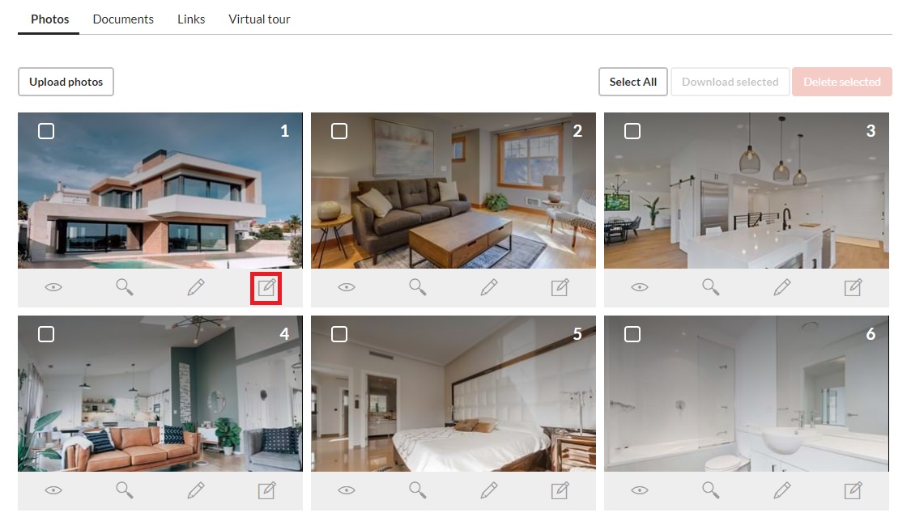Click the edit-note icon under living room photo 2

[x=560, y=287]
